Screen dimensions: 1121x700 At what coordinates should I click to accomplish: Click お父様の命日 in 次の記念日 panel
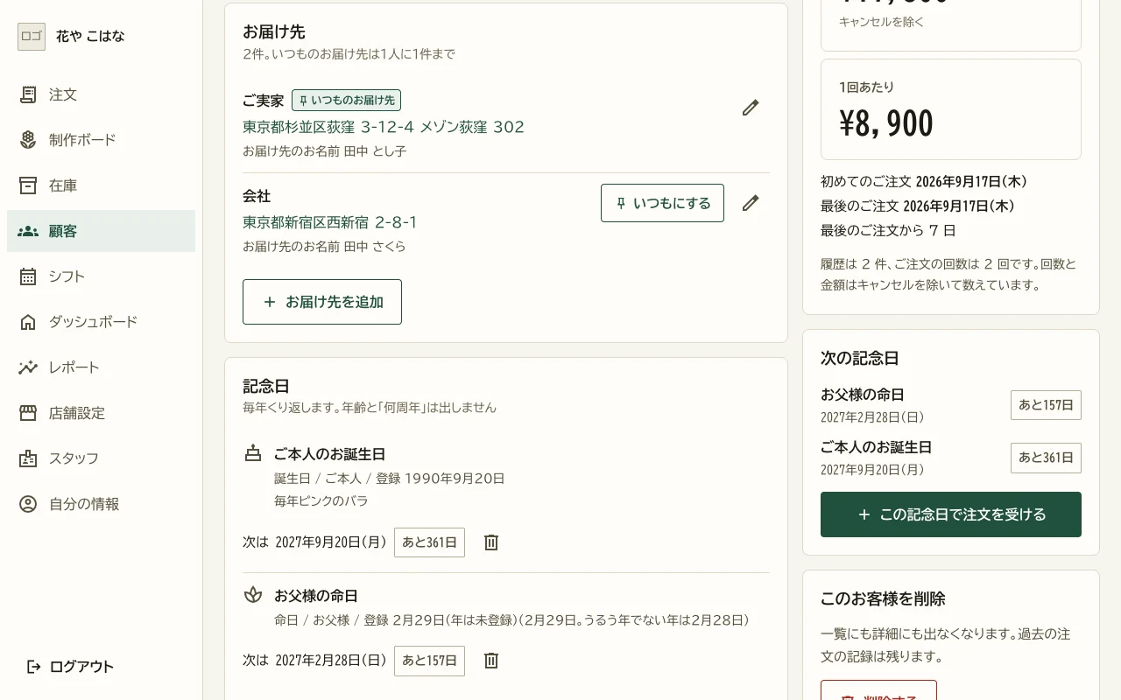tap(863, 395)
